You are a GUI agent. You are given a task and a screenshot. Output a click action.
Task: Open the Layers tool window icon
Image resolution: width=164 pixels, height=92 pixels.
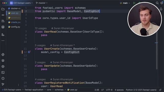(x=3, y=61)
